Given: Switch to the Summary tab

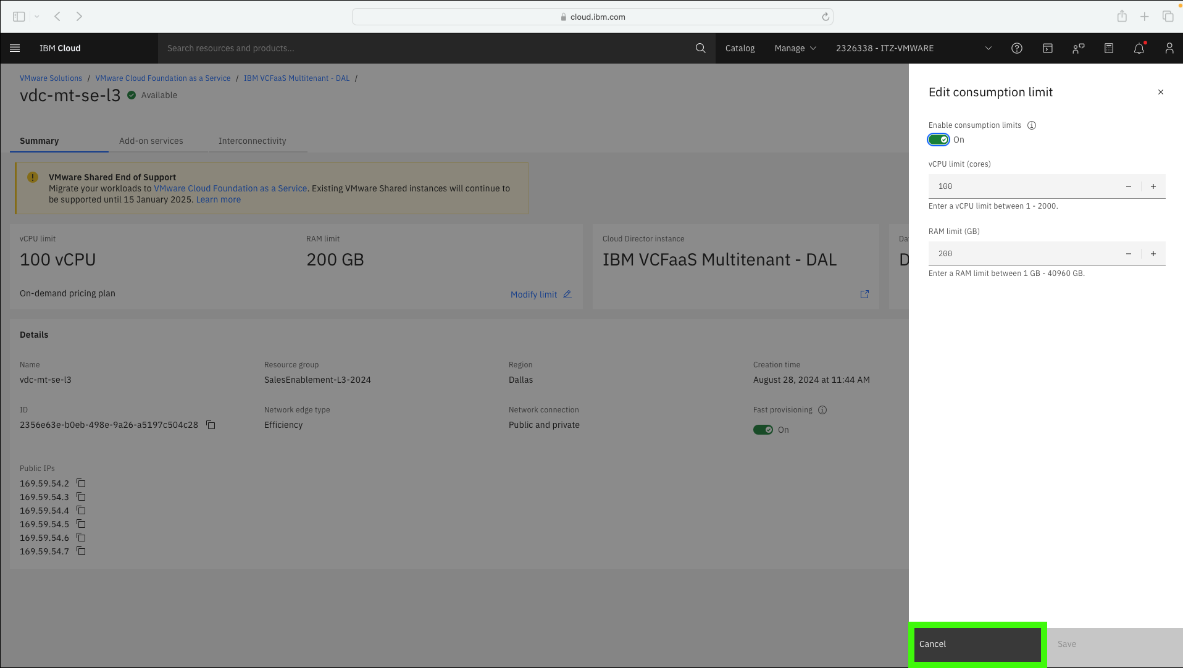Looking at the screenshot, I should click(x=59, y=141).
